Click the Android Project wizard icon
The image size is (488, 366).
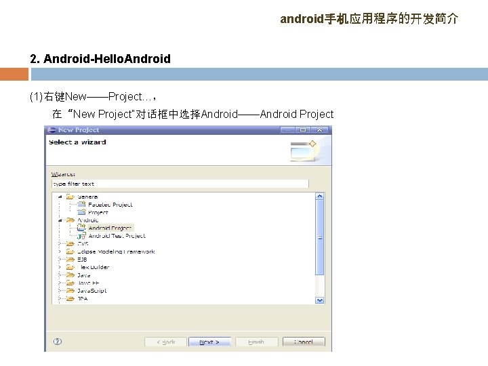(x=81, y=228)
